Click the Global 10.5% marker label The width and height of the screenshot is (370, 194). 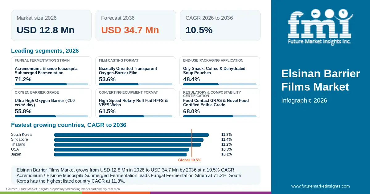click(x=190, y=160)
